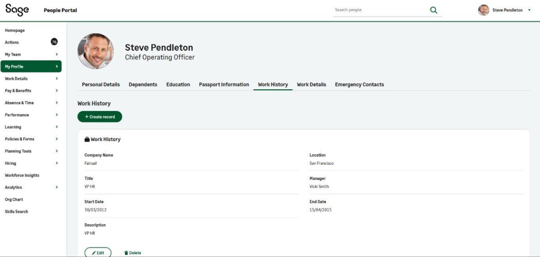Open the user account dropdown arrow

pyautogui.click(x=529, y=10)
